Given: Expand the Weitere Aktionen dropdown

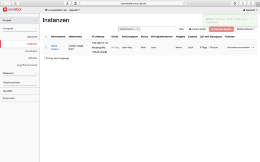Looking at the screenshot, I should (x=246, y=29).
